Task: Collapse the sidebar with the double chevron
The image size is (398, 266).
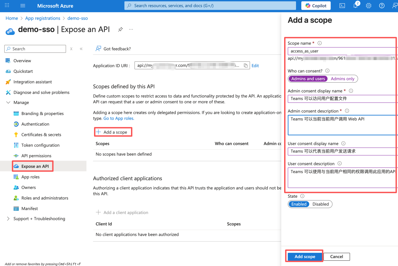Action: 81,49
